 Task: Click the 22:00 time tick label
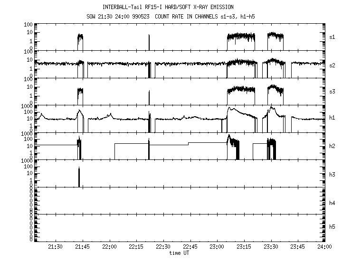coord(109,247)
